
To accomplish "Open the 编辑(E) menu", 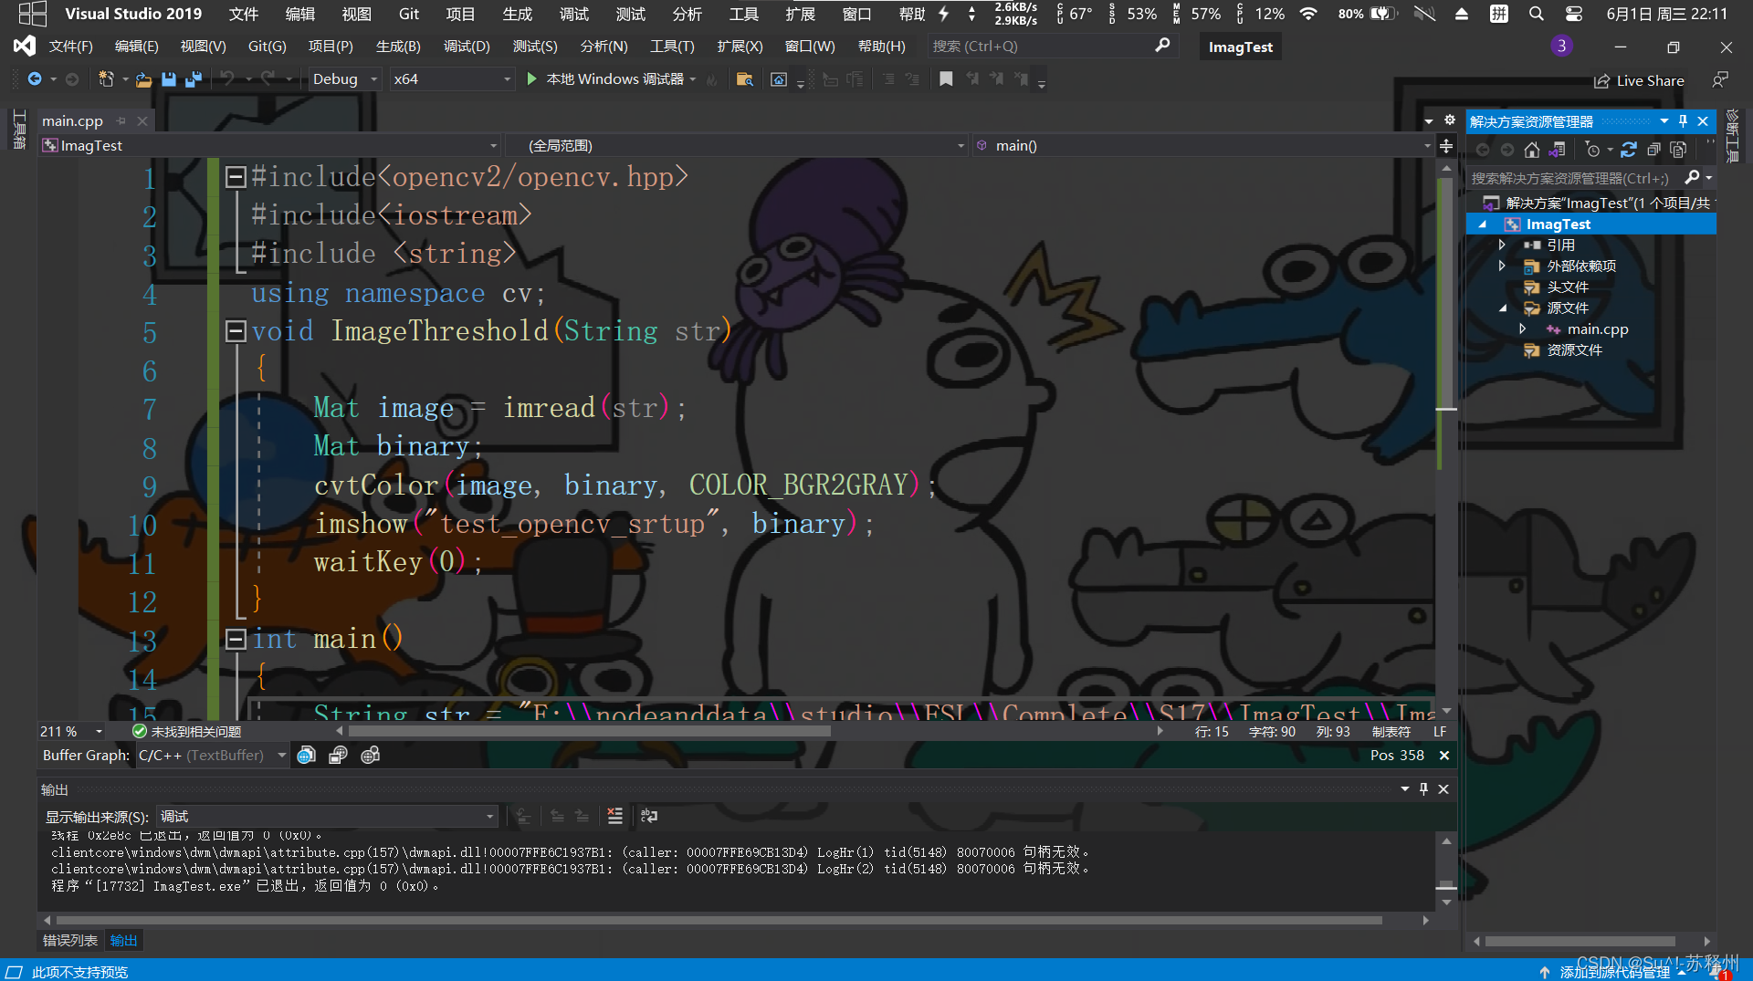I will pos(137,46).
